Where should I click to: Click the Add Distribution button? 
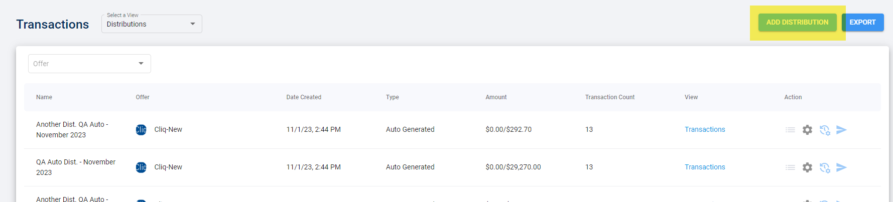coord(797,23)
